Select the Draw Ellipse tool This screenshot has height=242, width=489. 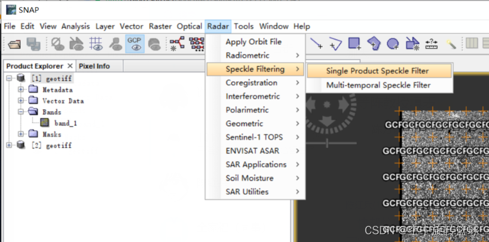tap(393, 44)
